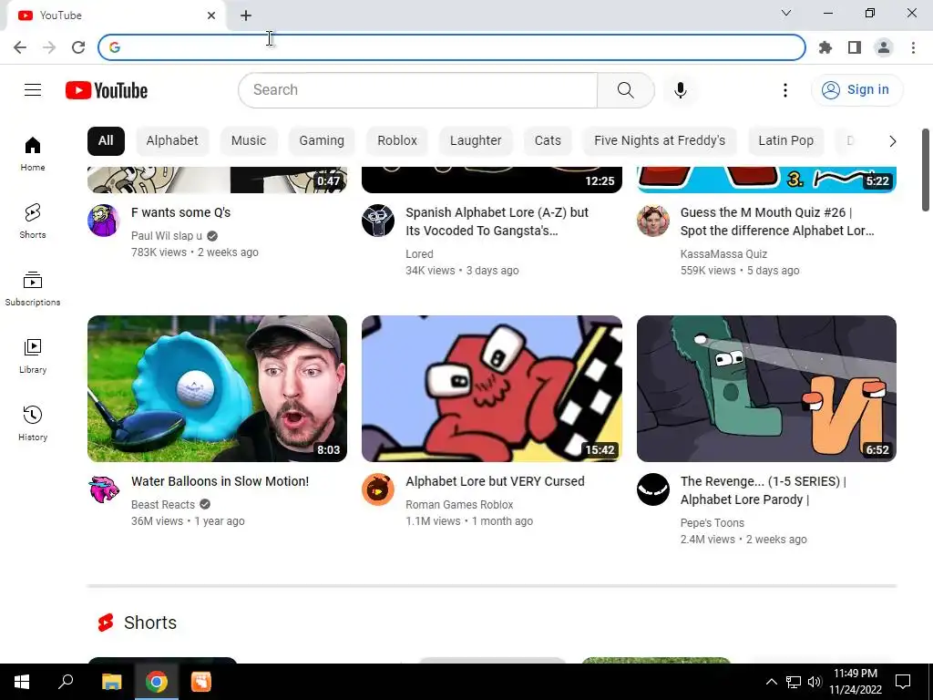Select the Roblox filter chip
Screen dimensions: 933x700
click(x=397, y=141)
